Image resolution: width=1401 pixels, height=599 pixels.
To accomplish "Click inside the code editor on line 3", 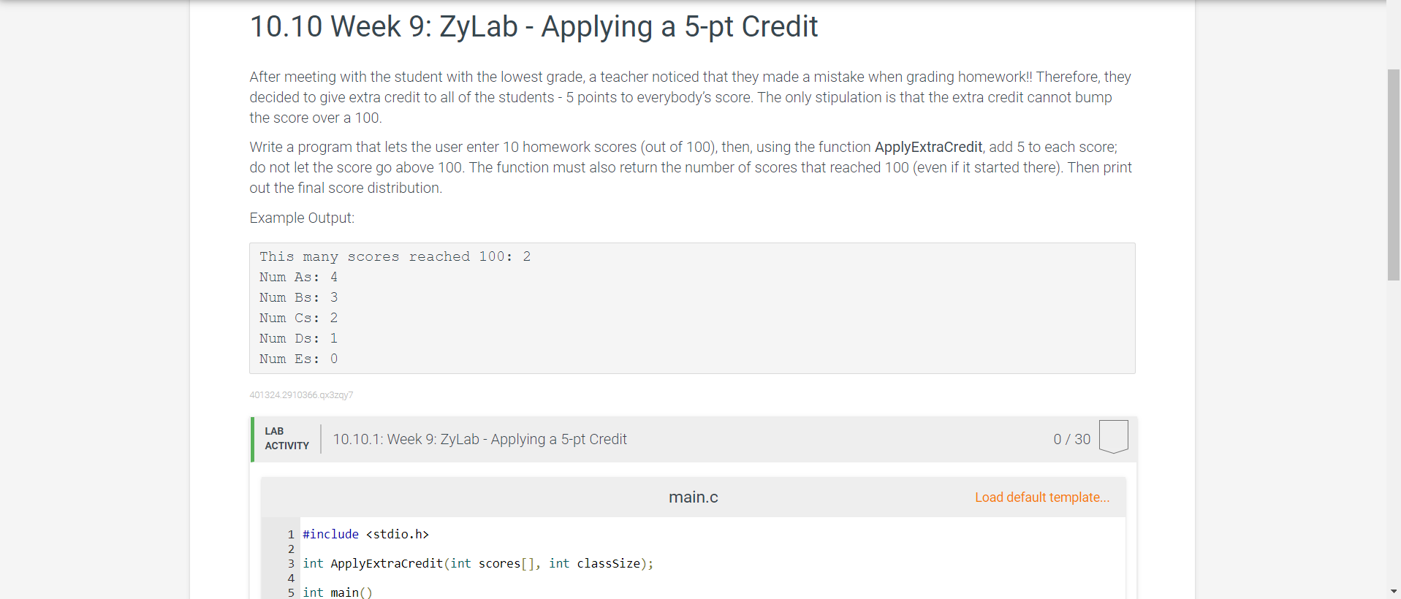I will 479,563.
